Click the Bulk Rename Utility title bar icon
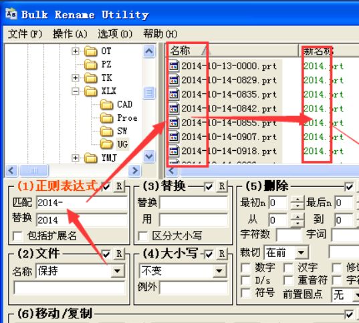Screen dimensions: 359x323 click(x=11, y=14)
